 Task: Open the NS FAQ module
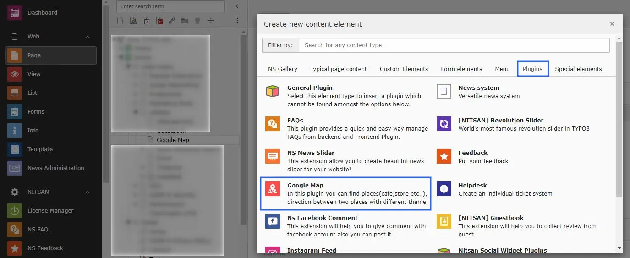click(x=51, y=229)
